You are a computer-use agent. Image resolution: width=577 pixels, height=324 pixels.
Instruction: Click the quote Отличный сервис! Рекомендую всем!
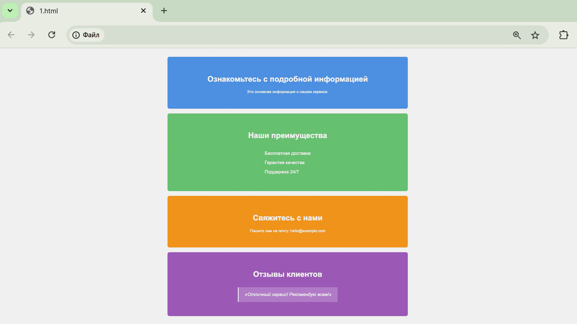(x=288, y=294)
